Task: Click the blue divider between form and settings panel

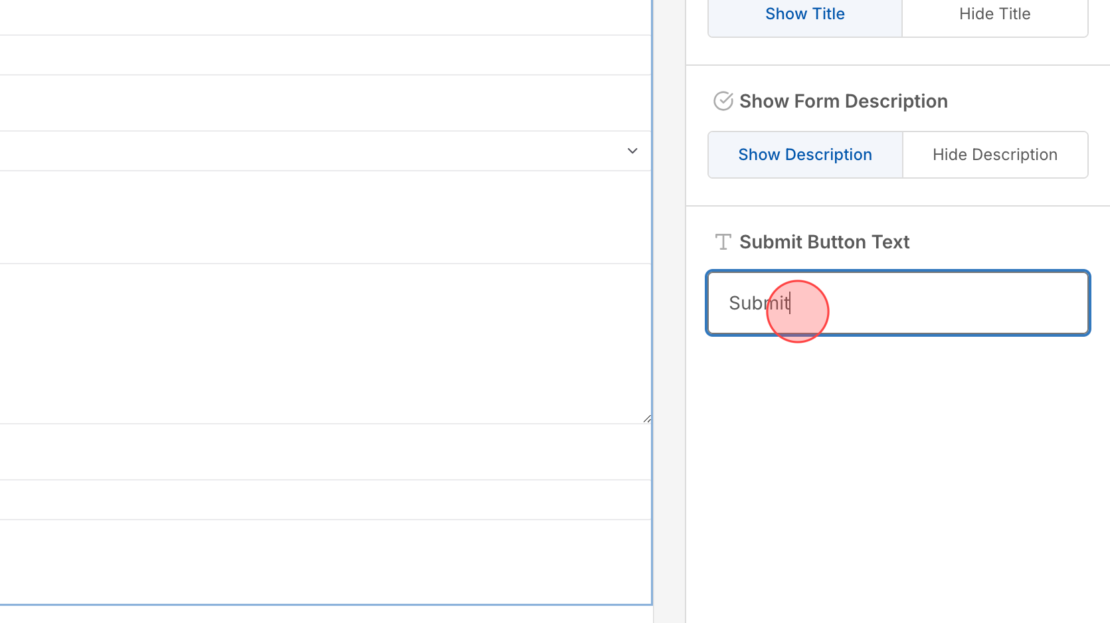Action: tap(653, 312)
